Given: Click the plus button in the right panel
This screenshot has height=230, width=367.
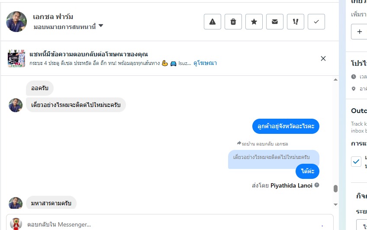Looking at the screenshot, I should pos(359,32).
